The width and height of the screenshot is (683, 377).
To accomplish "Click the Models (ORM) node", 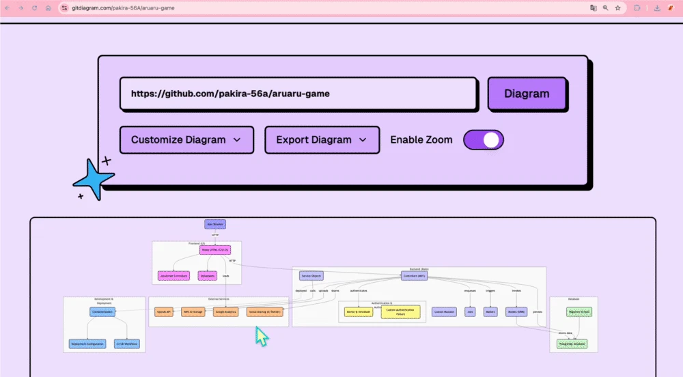I will (x=516, y=311).
